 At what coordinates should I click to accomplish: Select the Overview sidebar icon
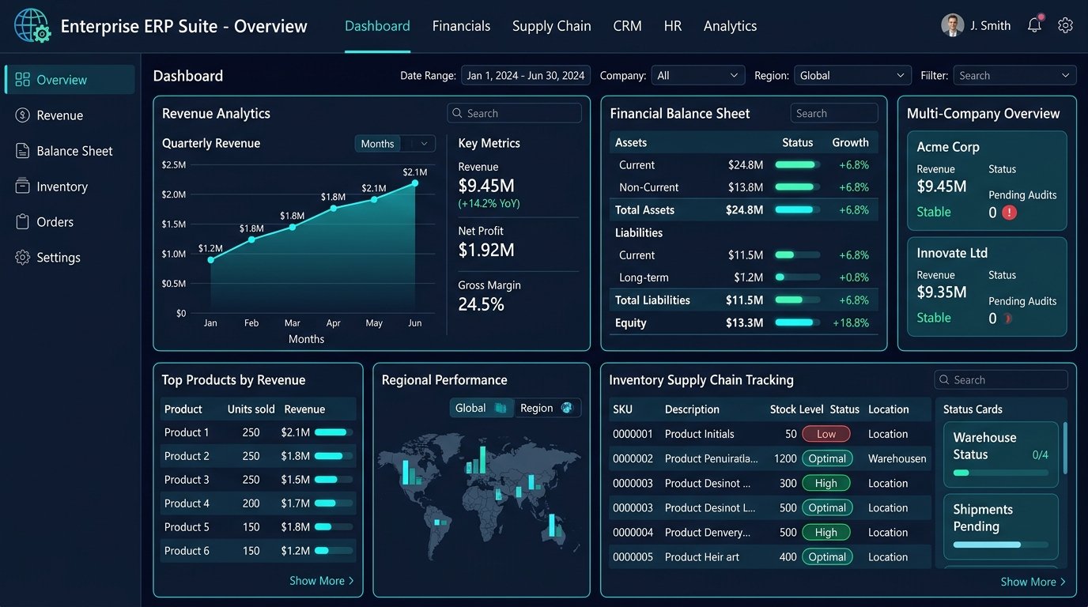(x=22, y=80)
